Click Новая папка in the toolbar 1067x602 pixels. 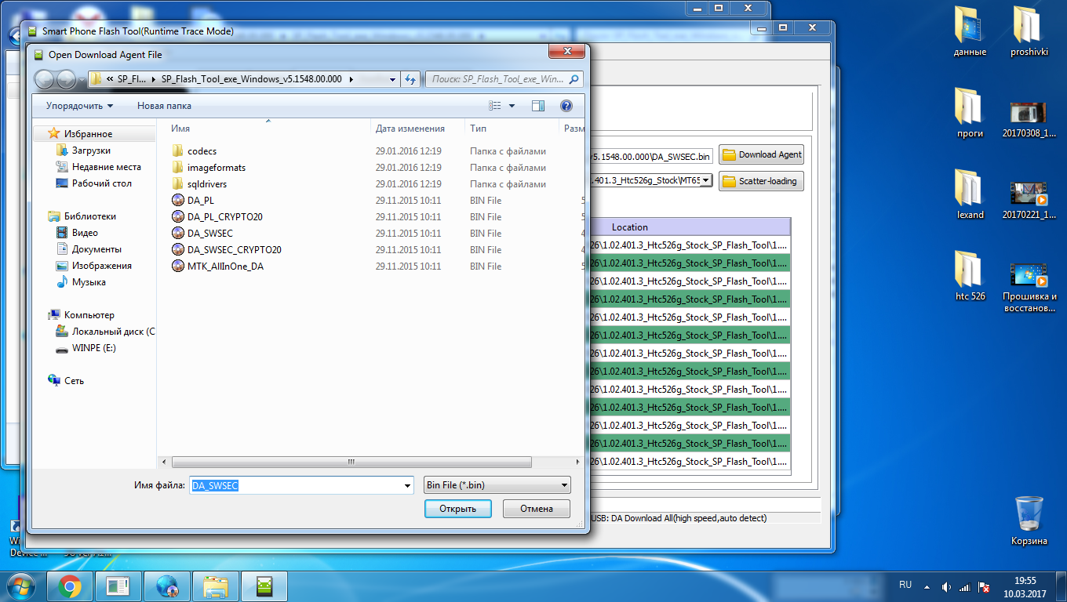click(x=164, y=106)
